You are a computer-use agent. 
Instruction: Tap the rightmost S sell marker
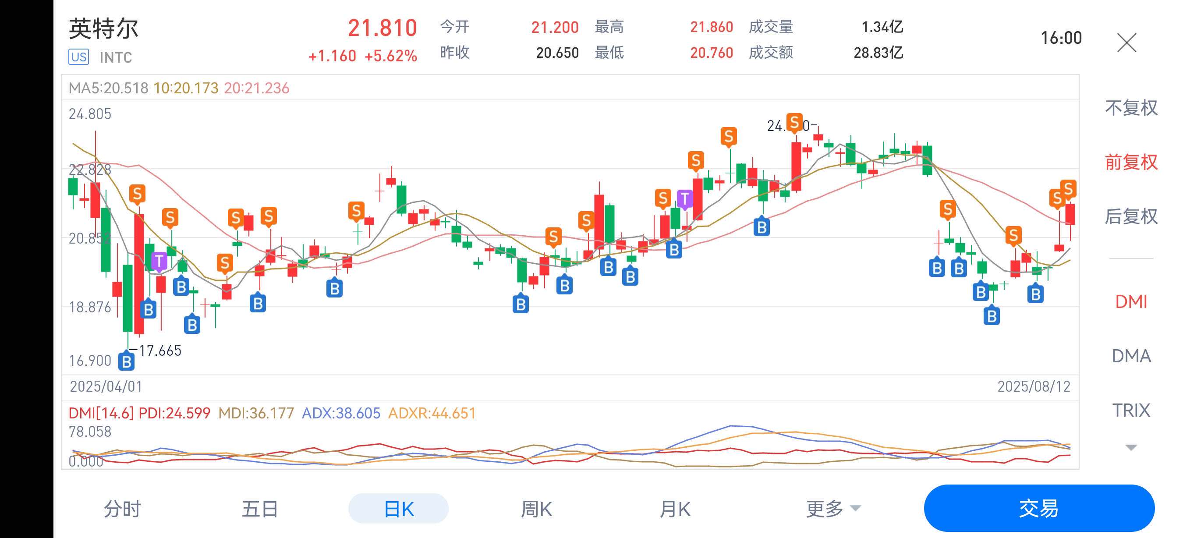[x=1068, y=189]
